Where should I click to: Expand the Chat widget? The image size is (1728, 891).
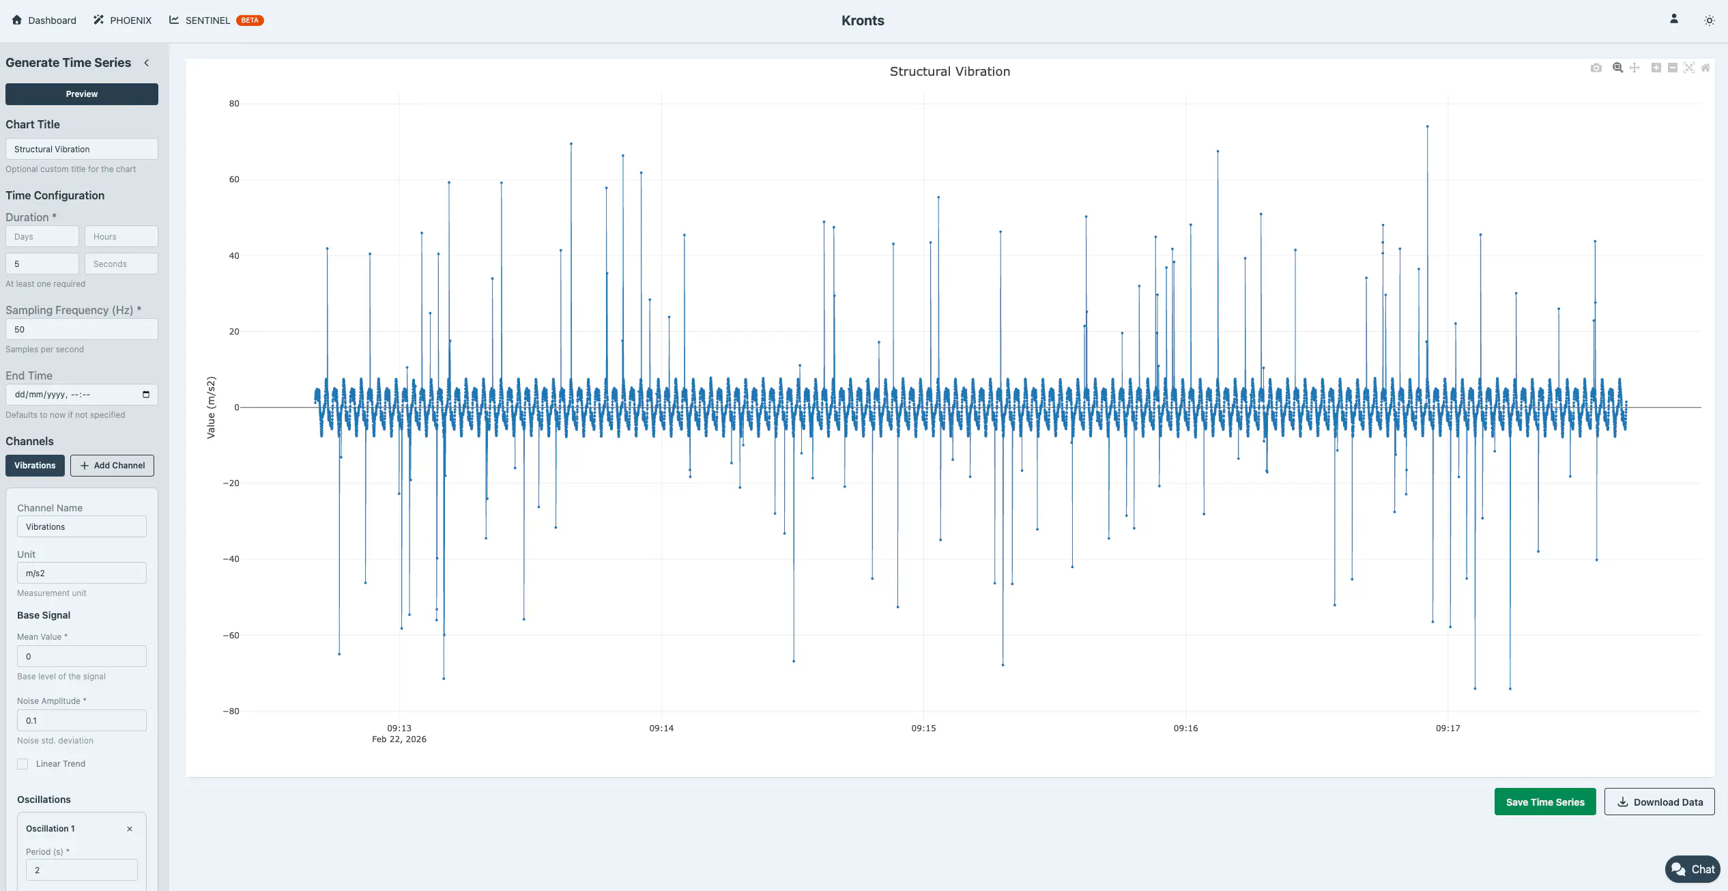1692,868
